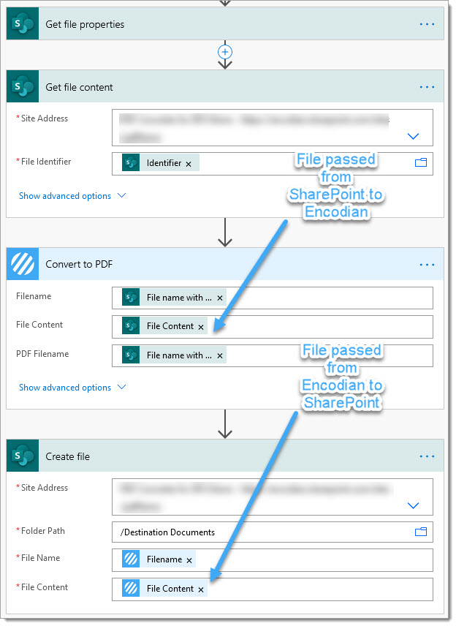Remove the Identifier token from File Identifier

(x=189, y=164)
